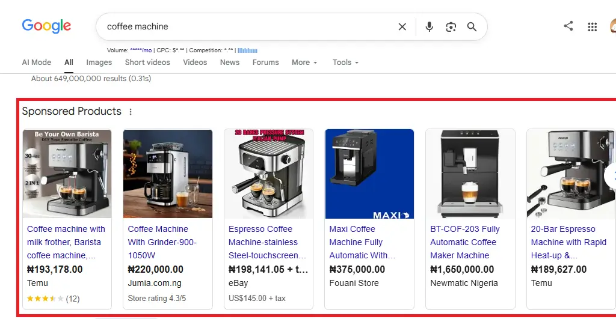Viewport: 616px width, 319px height.
Task: Switch to AI Mode tab
Action: [x=37, y=62]
